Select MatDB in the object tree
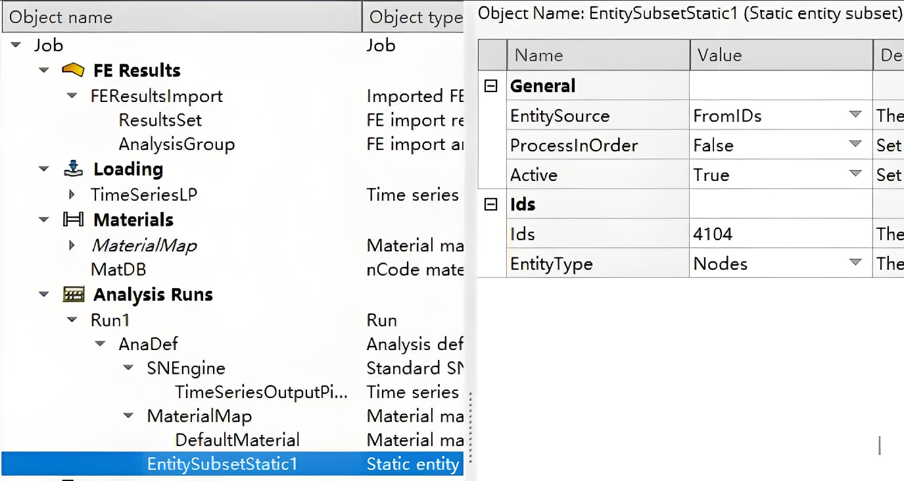 pyautogui.click(x=118, y=270)
